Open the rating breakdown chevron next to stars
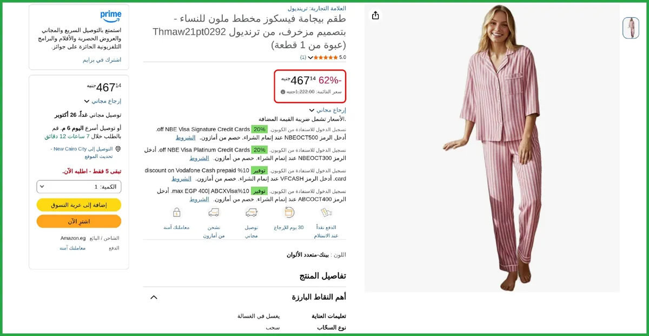649x336 pixels. click(x=311, y=57)
